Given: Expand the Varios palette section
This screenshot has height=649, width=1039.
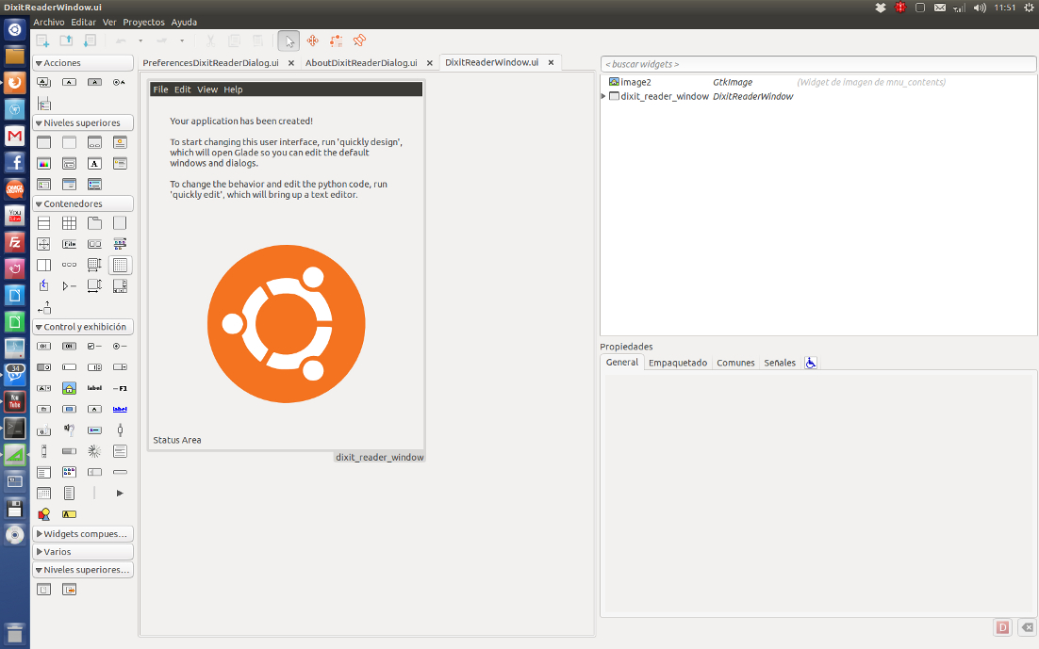Looking at the screenshot, I should pos(83,552).
